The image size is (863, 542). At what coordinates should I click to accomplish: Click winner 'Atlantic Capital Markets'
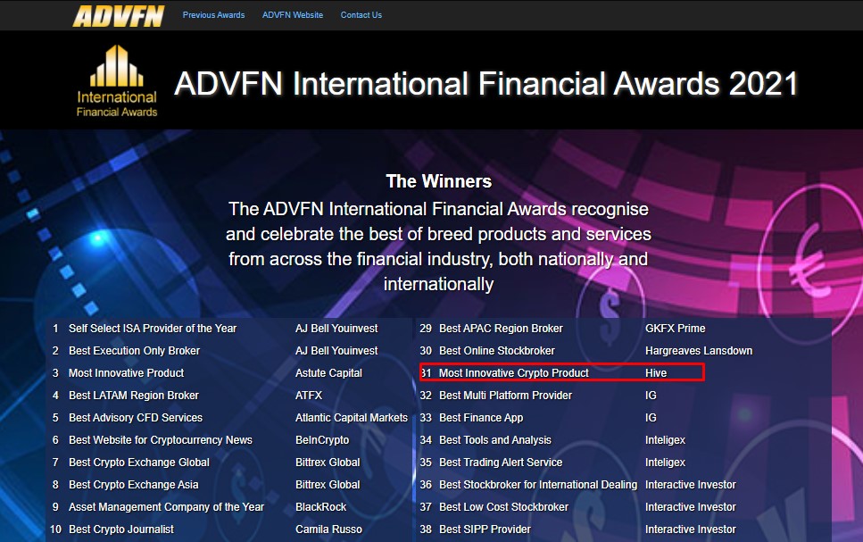[x=352, y=418]
